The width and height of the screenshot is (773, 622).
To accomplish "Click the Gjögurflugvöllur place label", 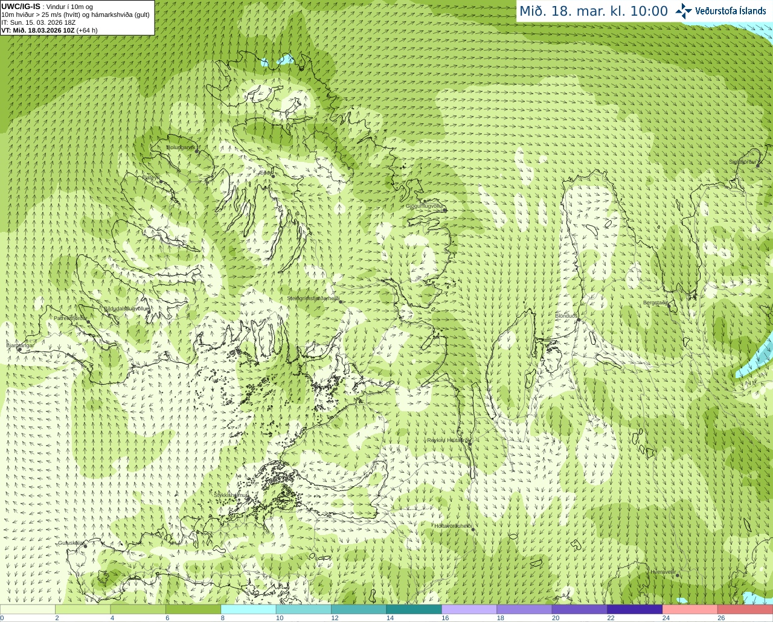I will pos(424,207).
